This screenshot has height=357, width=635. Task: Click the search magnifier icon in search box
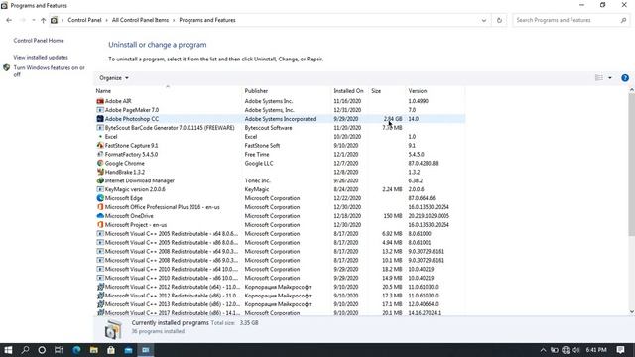tap(623, 20)
